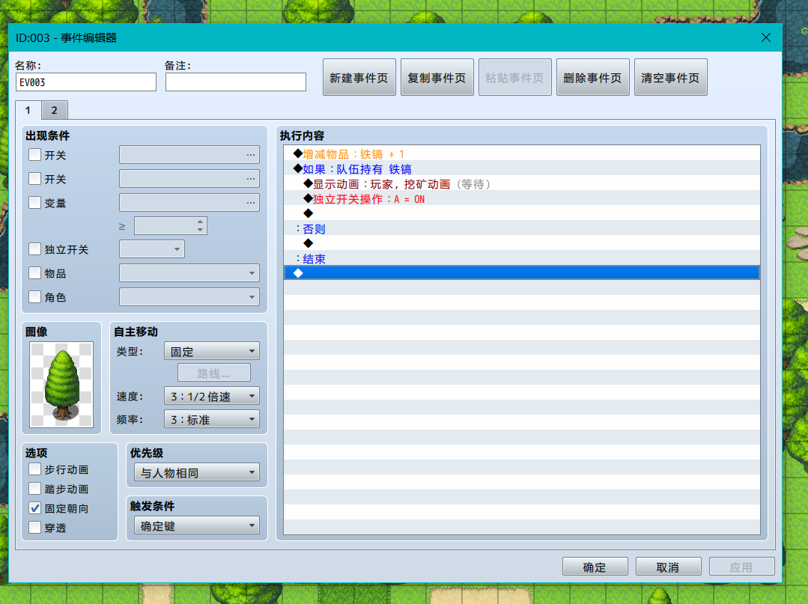
Task: Click the 名称 field containing EV003
Action: tap(86, 82)
